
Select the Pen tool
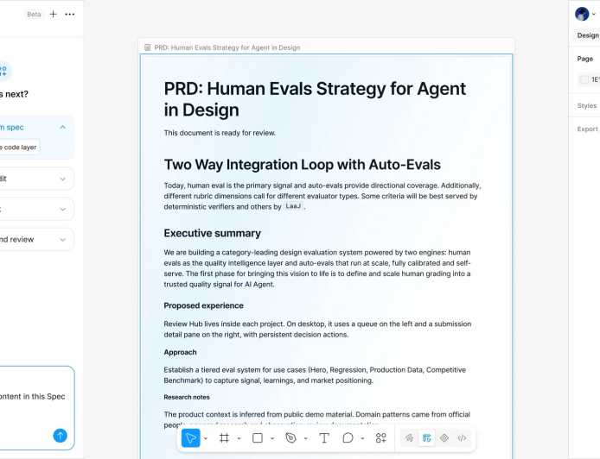pos(290,438)
